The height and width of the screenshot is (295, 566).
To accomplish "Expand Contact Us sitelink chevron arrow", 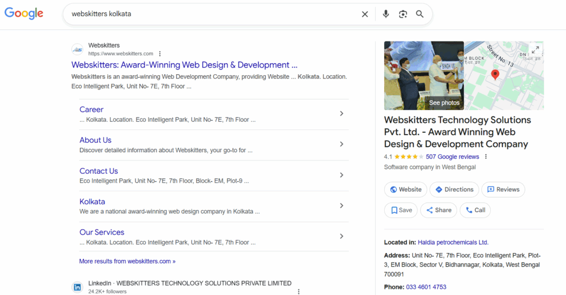I will coord(342,175).
